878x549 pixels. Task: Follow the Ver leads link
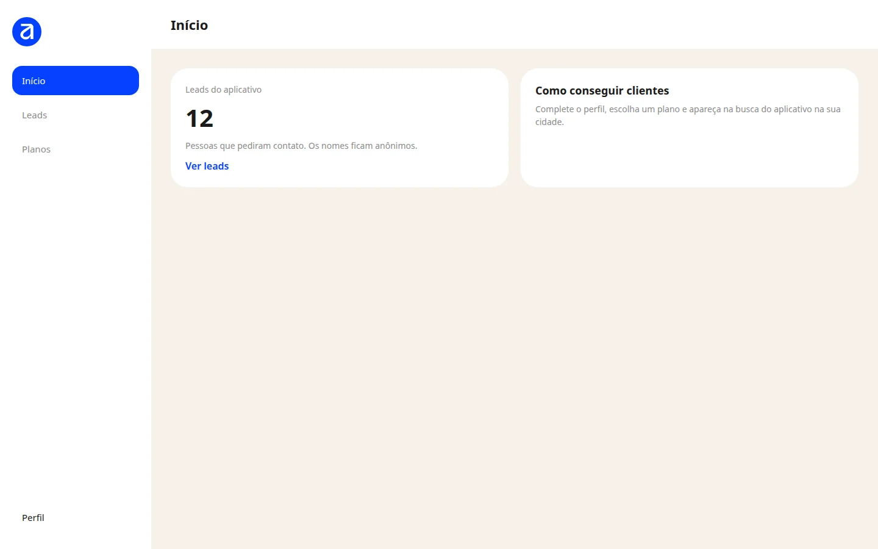pyautogui.click(x=207, y=166)
